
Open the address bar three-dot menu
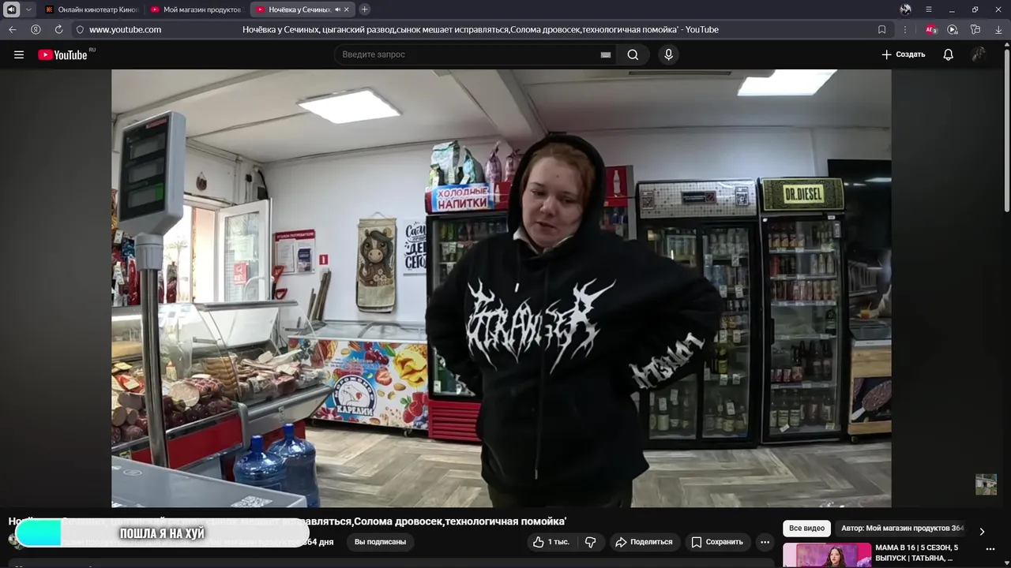[x=905, y=29]
